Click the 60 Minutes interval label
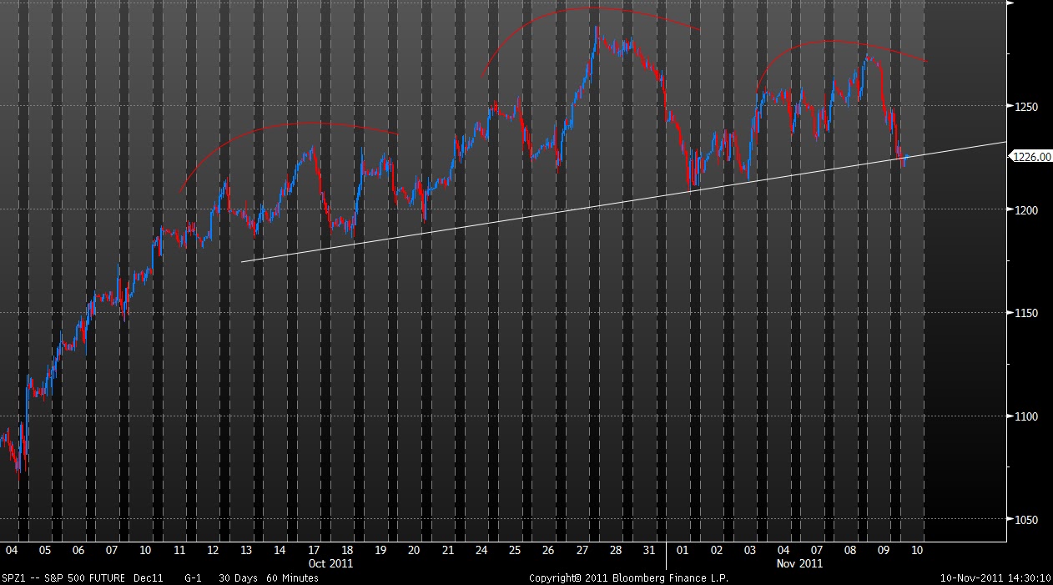1053x585 pixels. pos(293,577)
